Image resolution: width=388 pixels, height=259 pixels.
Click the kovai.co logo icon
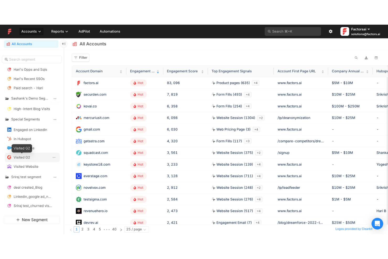coord(79,106)
